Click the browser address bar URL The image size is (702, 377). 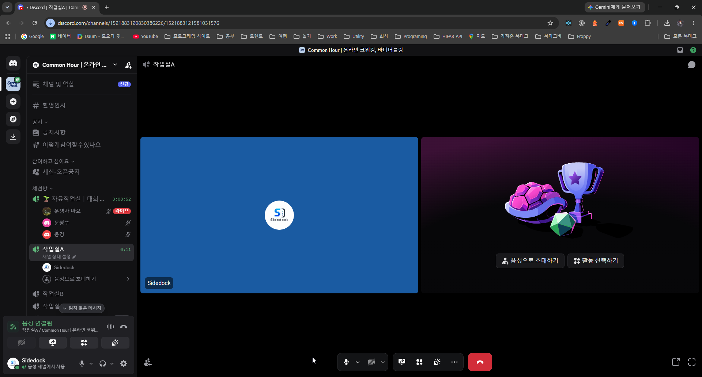click(138, 23)
